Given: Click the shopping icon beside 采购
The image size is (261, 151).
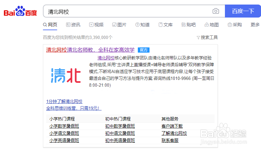Looking at the screenshot, I should point(230,25).
